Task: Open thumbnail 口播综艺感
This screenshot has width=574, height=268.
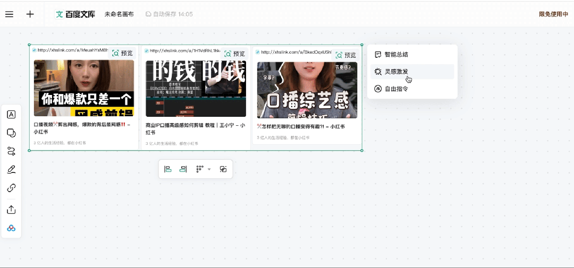Action: [307, 90]
